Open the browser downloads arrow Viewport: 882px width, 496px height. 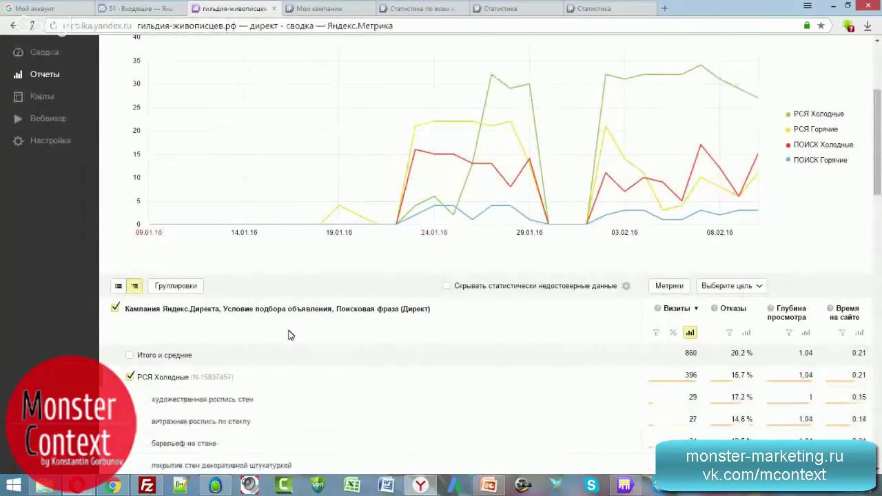pos(868,25)
